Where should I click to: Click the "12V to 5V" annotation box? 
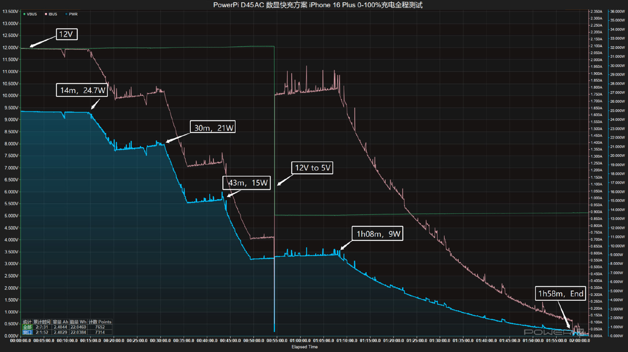[312, 168]
